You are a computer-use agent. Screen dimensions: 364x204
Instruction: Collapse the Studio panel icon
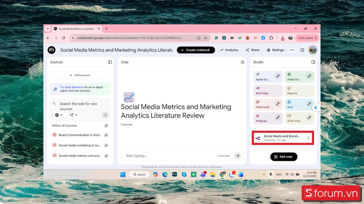(313, 62)
